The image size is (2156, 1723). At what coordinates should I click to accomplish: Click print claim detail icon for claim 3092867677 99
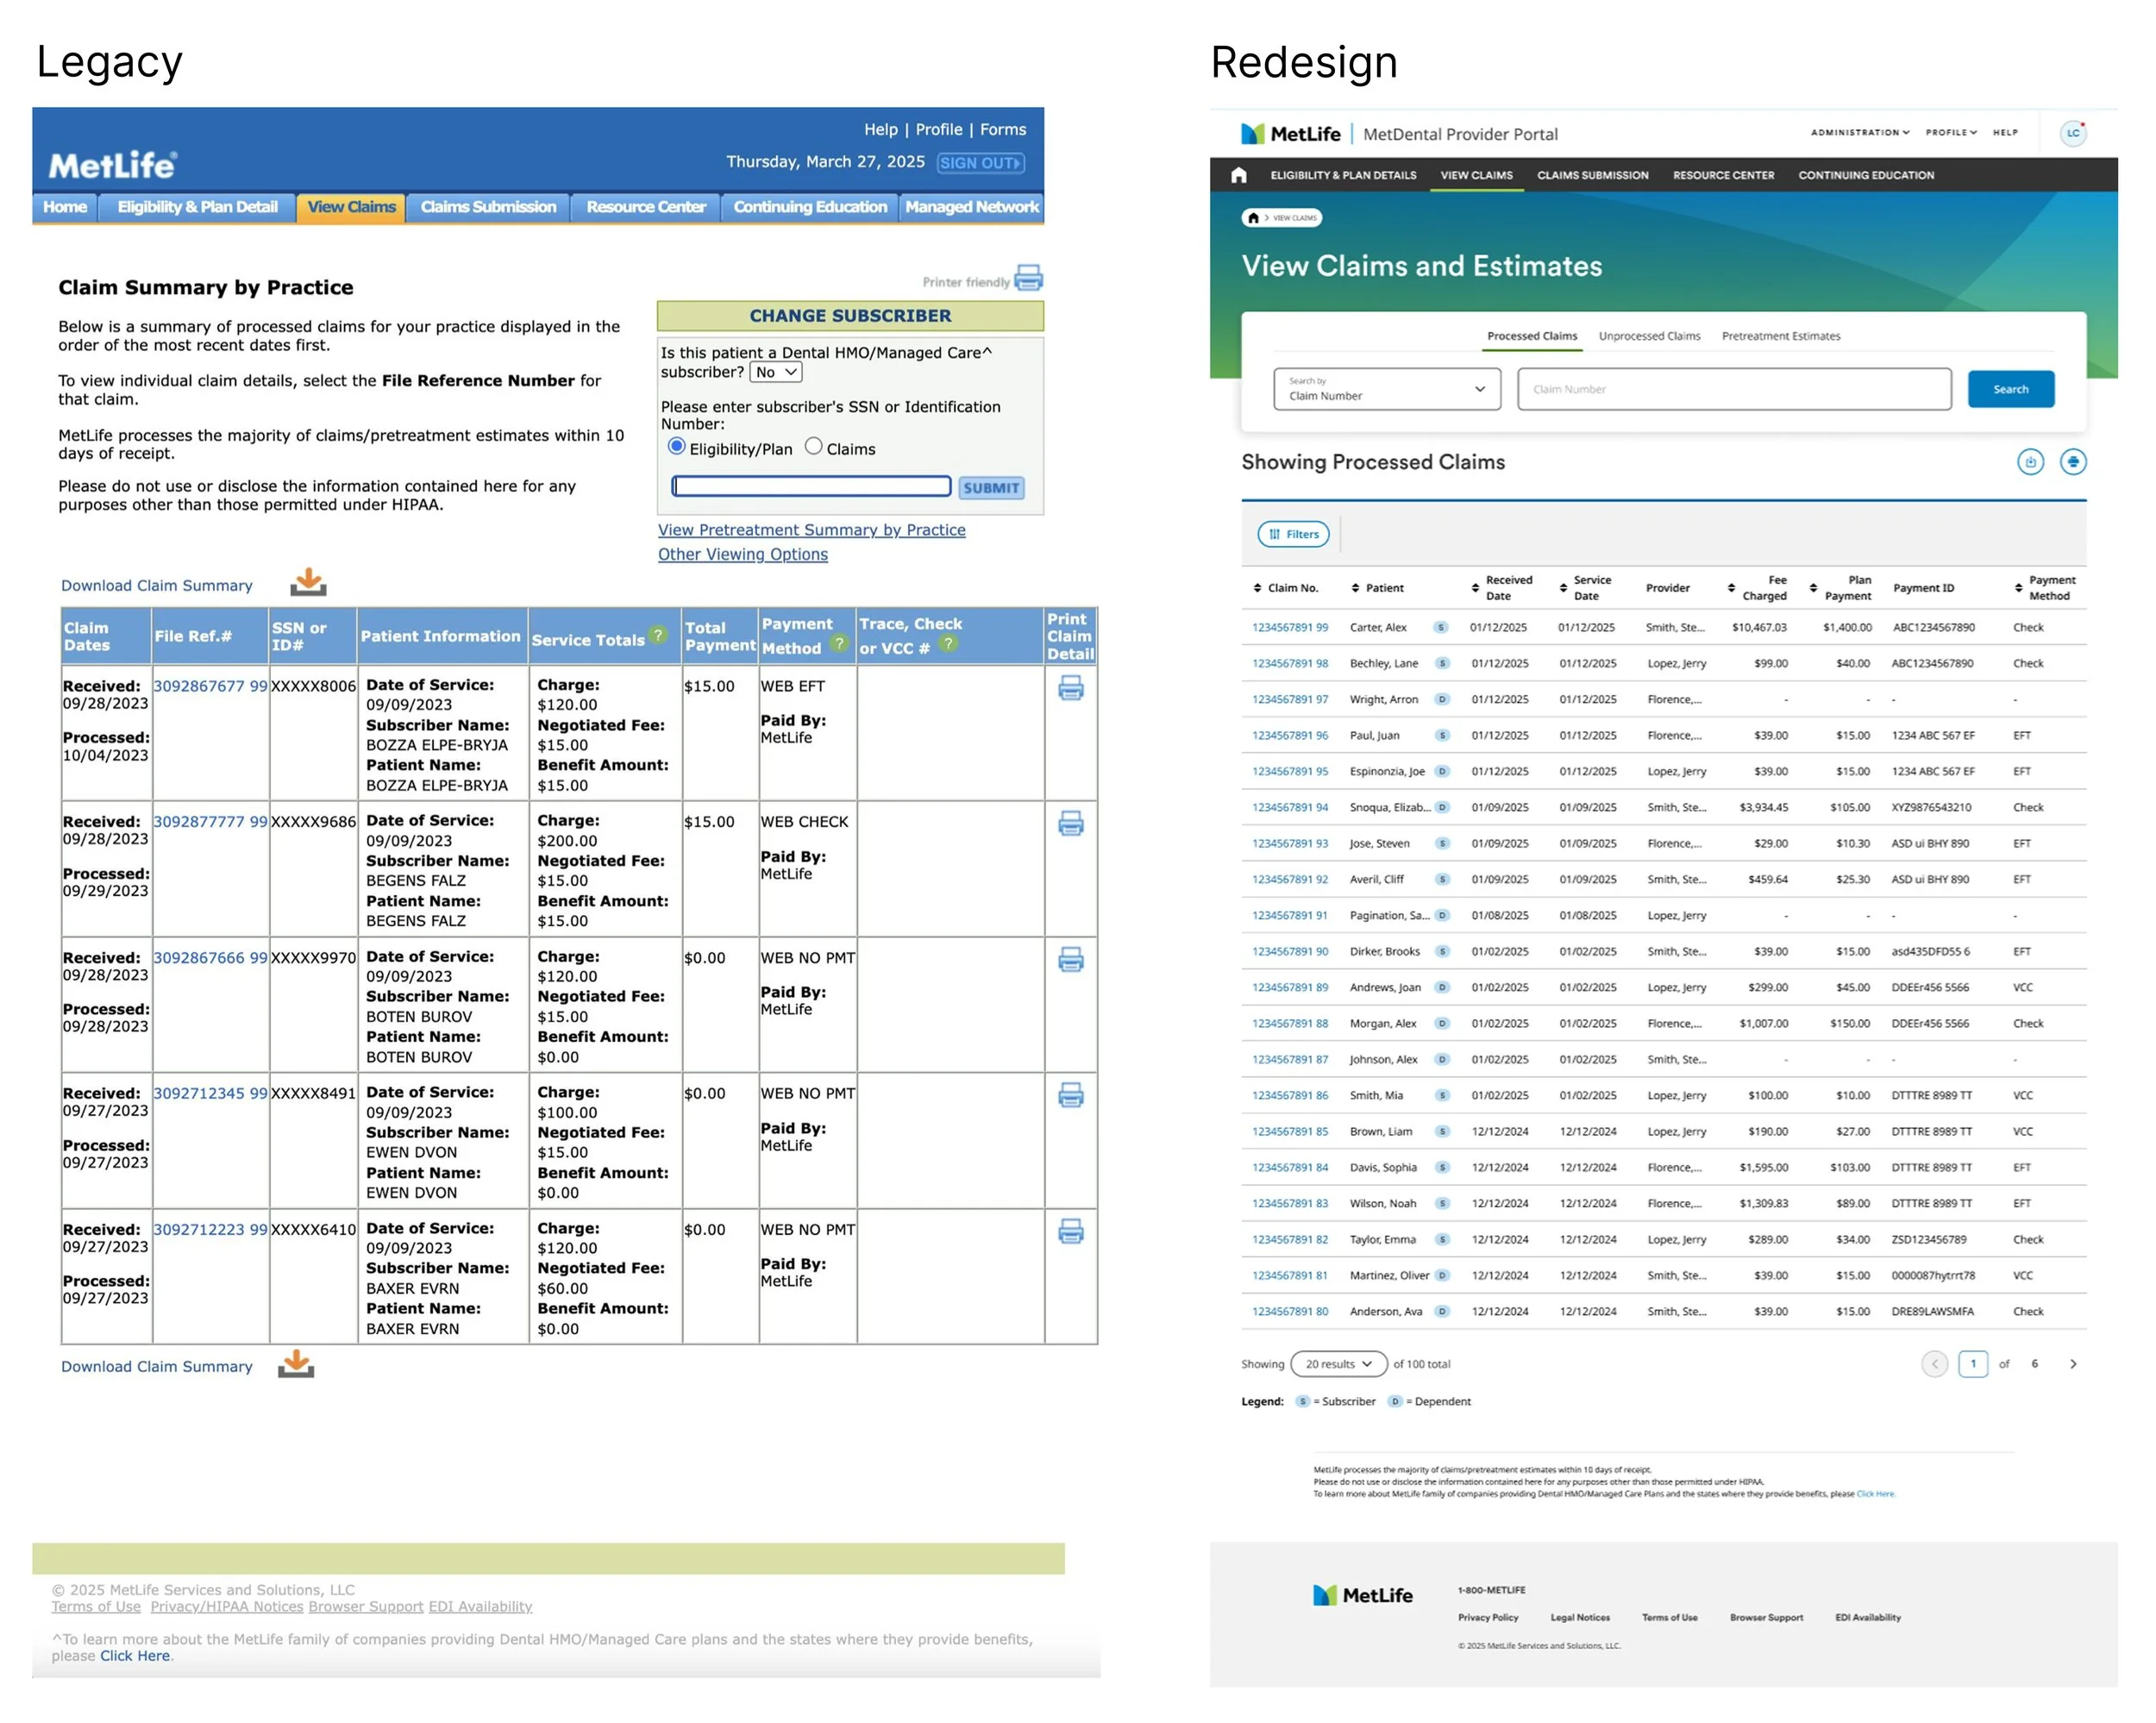click(x=1070, y=688)
